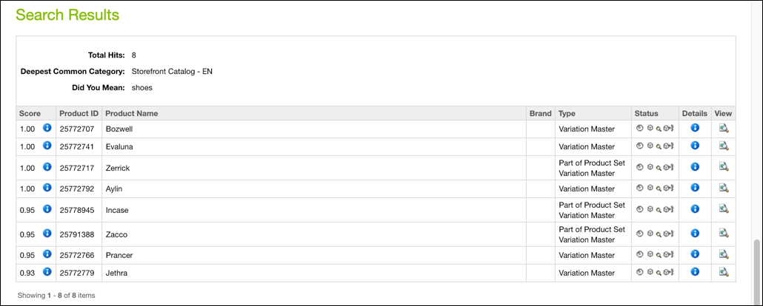The height and width of the screenshot is (306, 763).
Task: Click the score info icon beside 0.93
Action: [x=47, y=271]
